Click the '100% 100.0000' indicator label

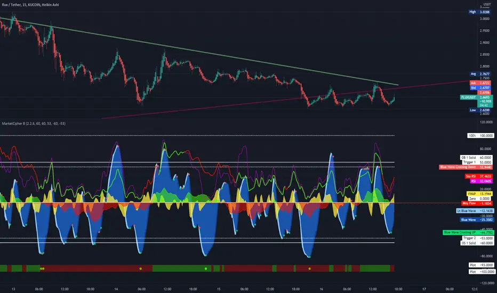click(x=480, y=135)
